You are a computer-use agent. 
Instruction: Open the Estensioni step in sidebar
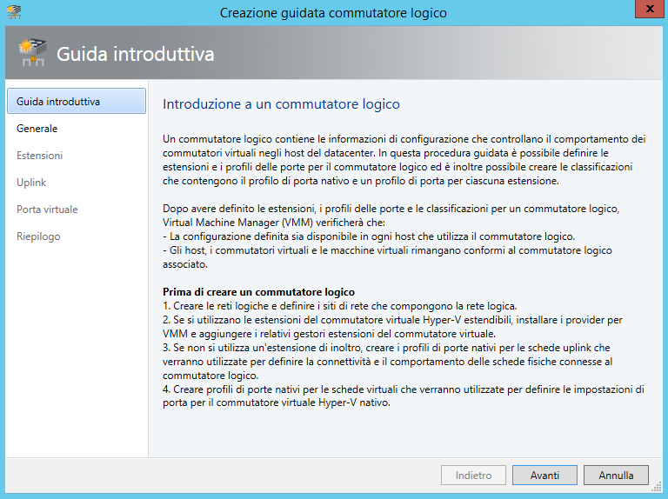click(40, 156)
